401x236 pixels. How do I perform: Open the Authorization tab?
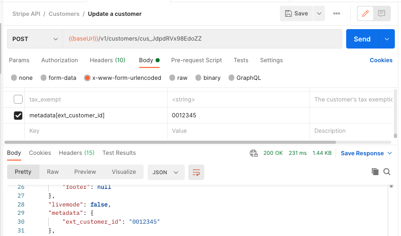pyautogui.click(x=60, y=60)
